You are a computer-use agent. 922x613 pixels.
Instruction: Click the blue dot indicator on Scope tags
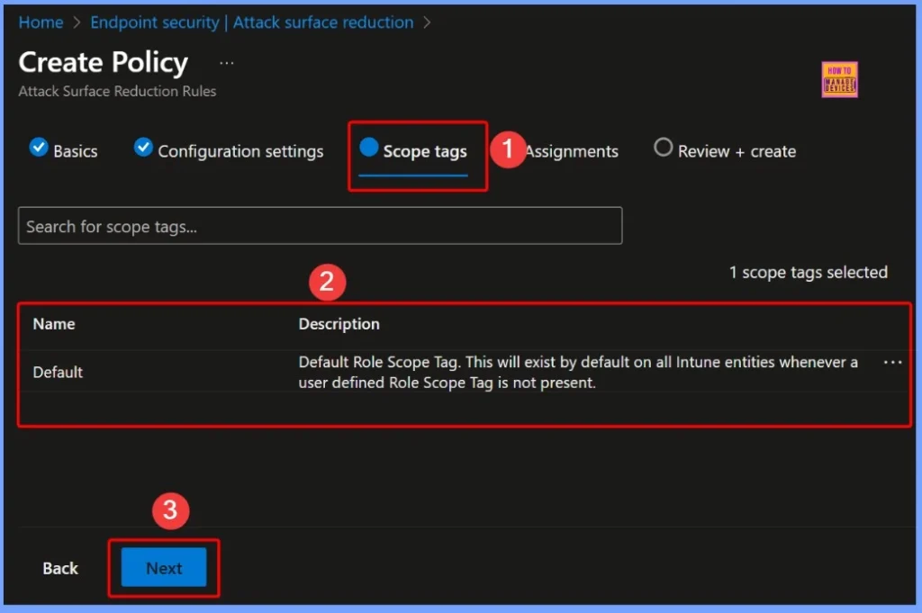[x=370, y=150]
